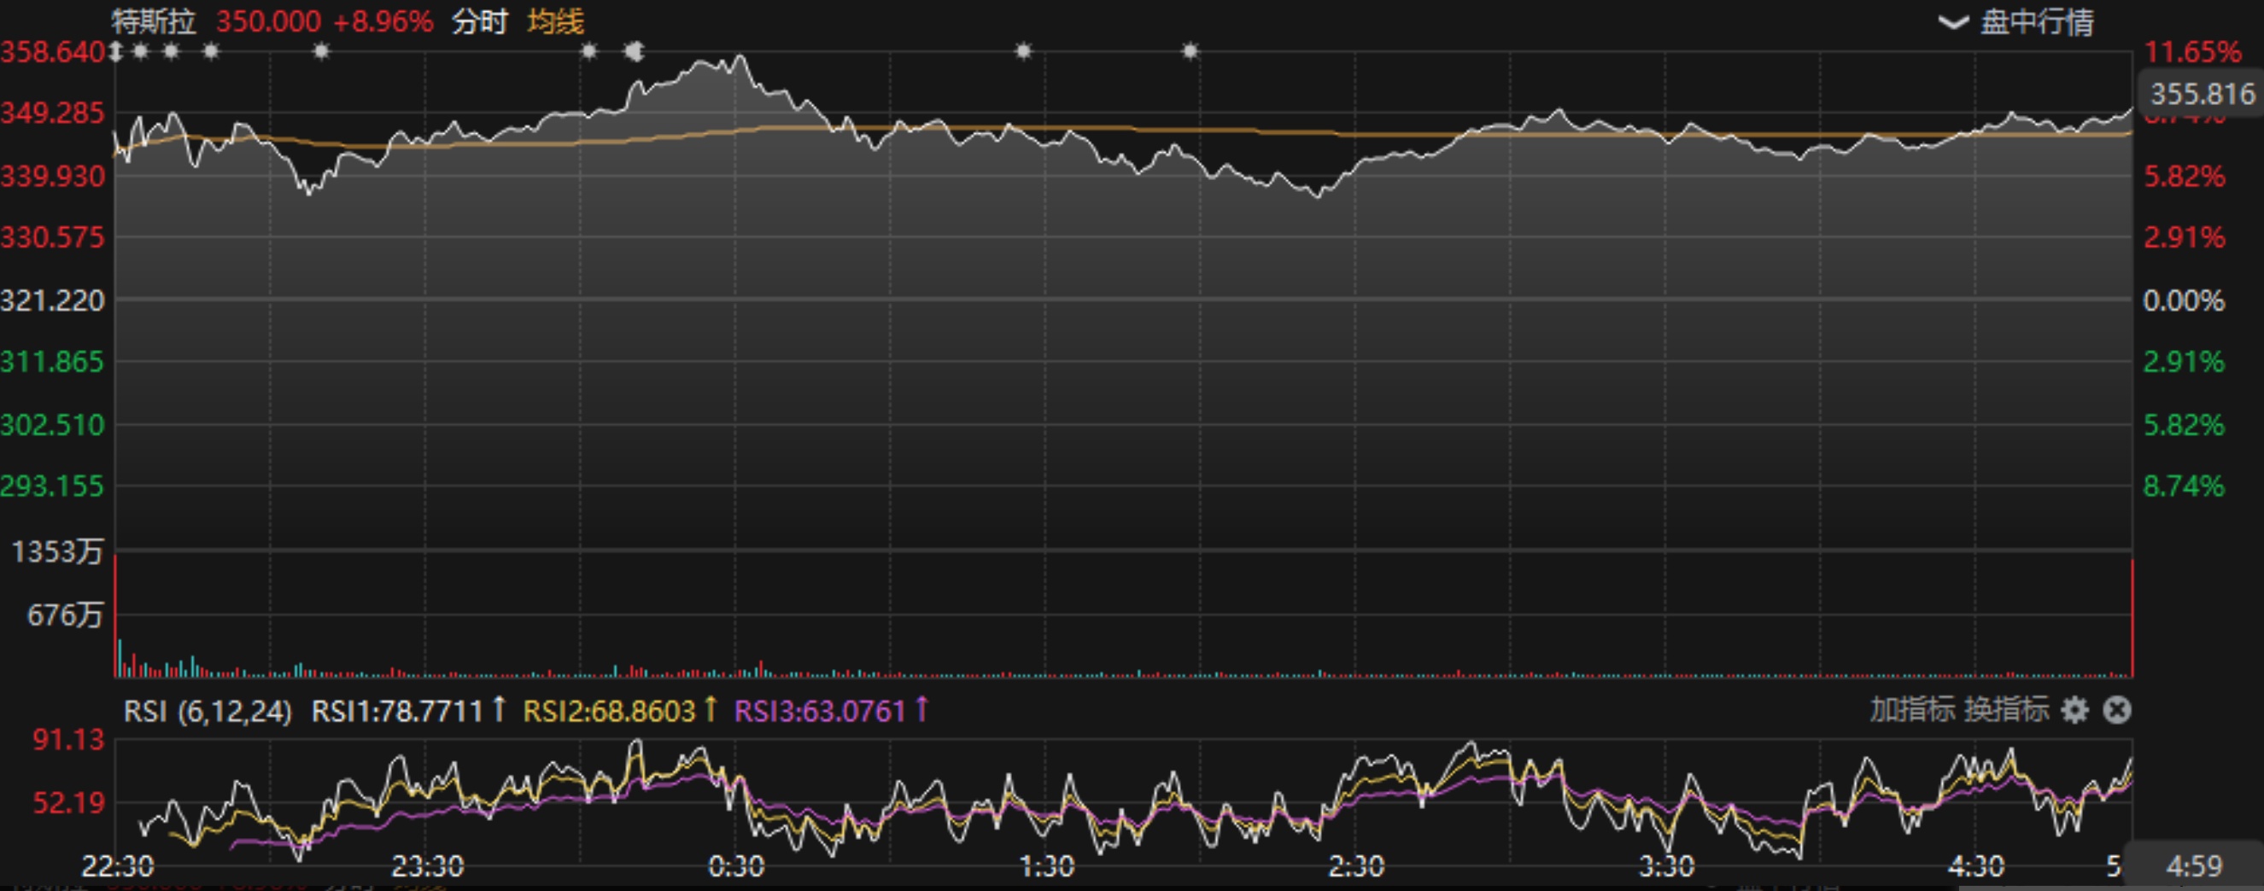Click the 302.510 price axis label

tap(53, 424)
